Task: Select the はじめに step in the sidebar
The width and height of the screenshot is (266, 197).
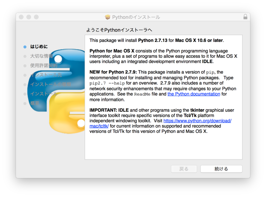Action: tap(39, 47)
